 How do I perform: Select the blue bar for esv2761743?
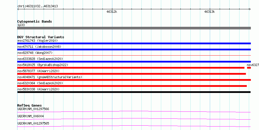click(134, 43)
